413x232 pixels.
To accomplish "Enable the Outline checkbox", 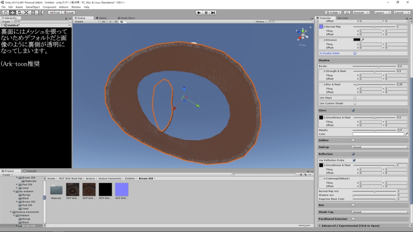I will [353, 140].
